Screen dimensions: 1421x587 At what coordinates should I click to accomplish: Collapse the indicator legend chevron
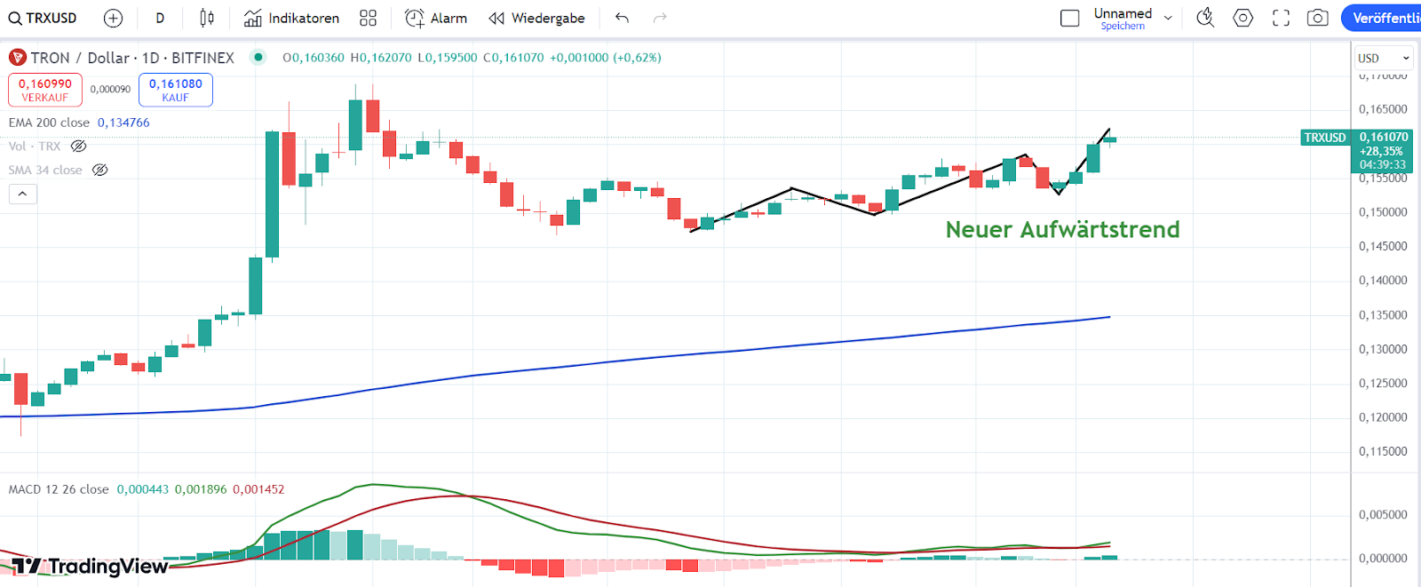click(23, 194)
